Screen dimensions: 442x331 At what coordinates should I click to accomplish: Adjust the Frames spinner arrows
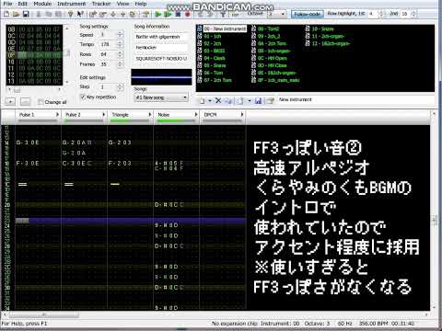point(121,64)
